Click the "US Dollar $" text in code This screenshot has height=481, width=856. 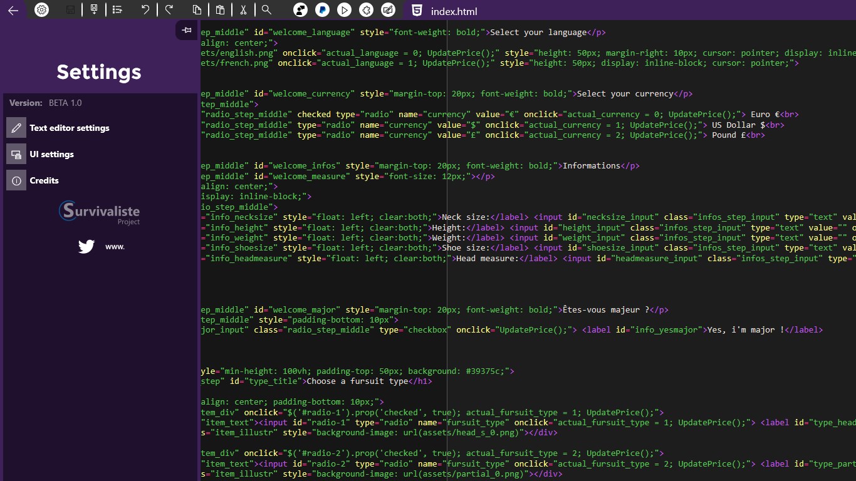738,125
